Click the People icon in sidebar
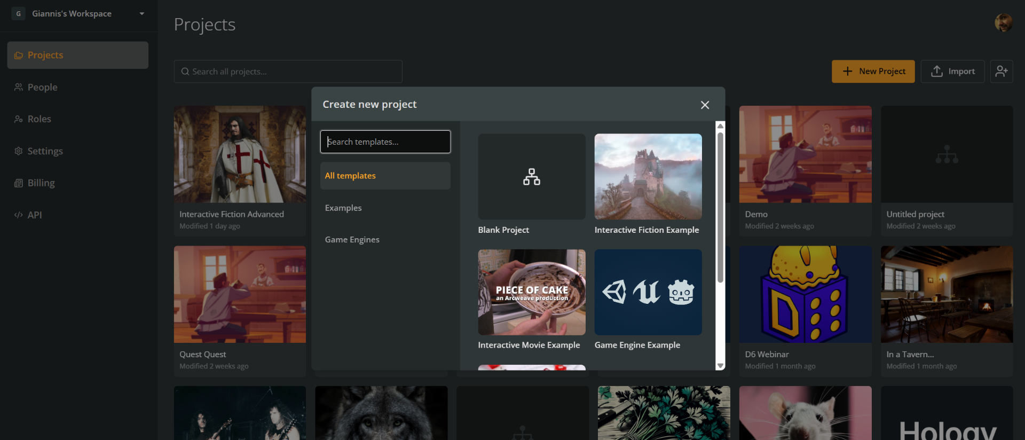The width and height of the screenshot is (1025, 440). 19,87
